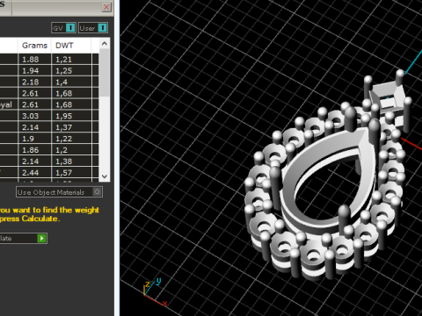Click the XYZ axis indicator in the viewport
This screenshot has width=422, height=316.
point(155,291)
